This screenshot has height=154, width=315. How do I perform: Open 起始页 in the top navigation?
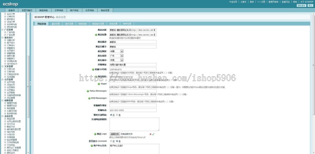12,10
